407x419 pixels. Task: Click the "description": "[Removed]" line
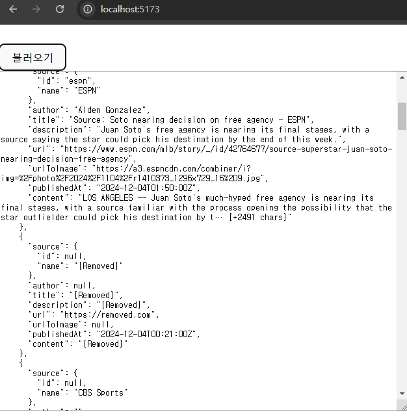(89, 305)
